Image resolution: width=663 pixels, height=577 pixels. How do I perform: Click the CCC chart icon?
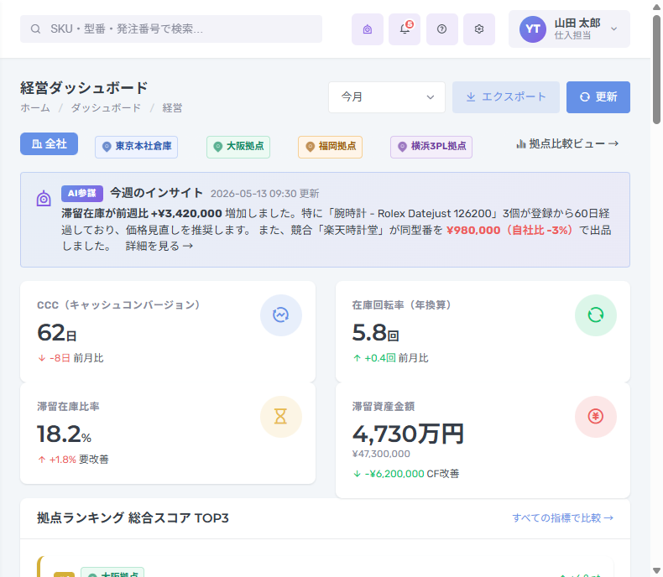[x=281, y=315]
